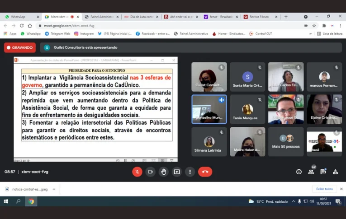Leave the call with red hangup button
The height and width of the screenshot is (219, 346).
tap(205, 172)
